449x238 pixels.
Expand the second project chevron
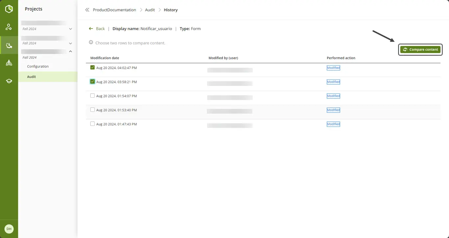point(70,43)
